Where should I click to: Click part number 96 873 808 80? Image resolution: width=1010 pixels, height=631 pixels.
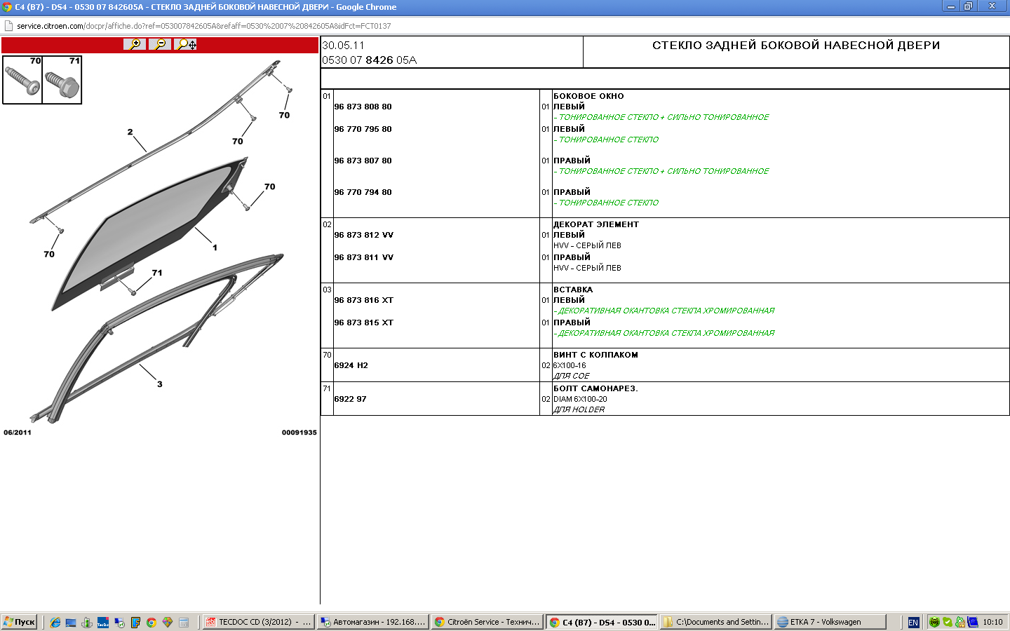[363, 107]
